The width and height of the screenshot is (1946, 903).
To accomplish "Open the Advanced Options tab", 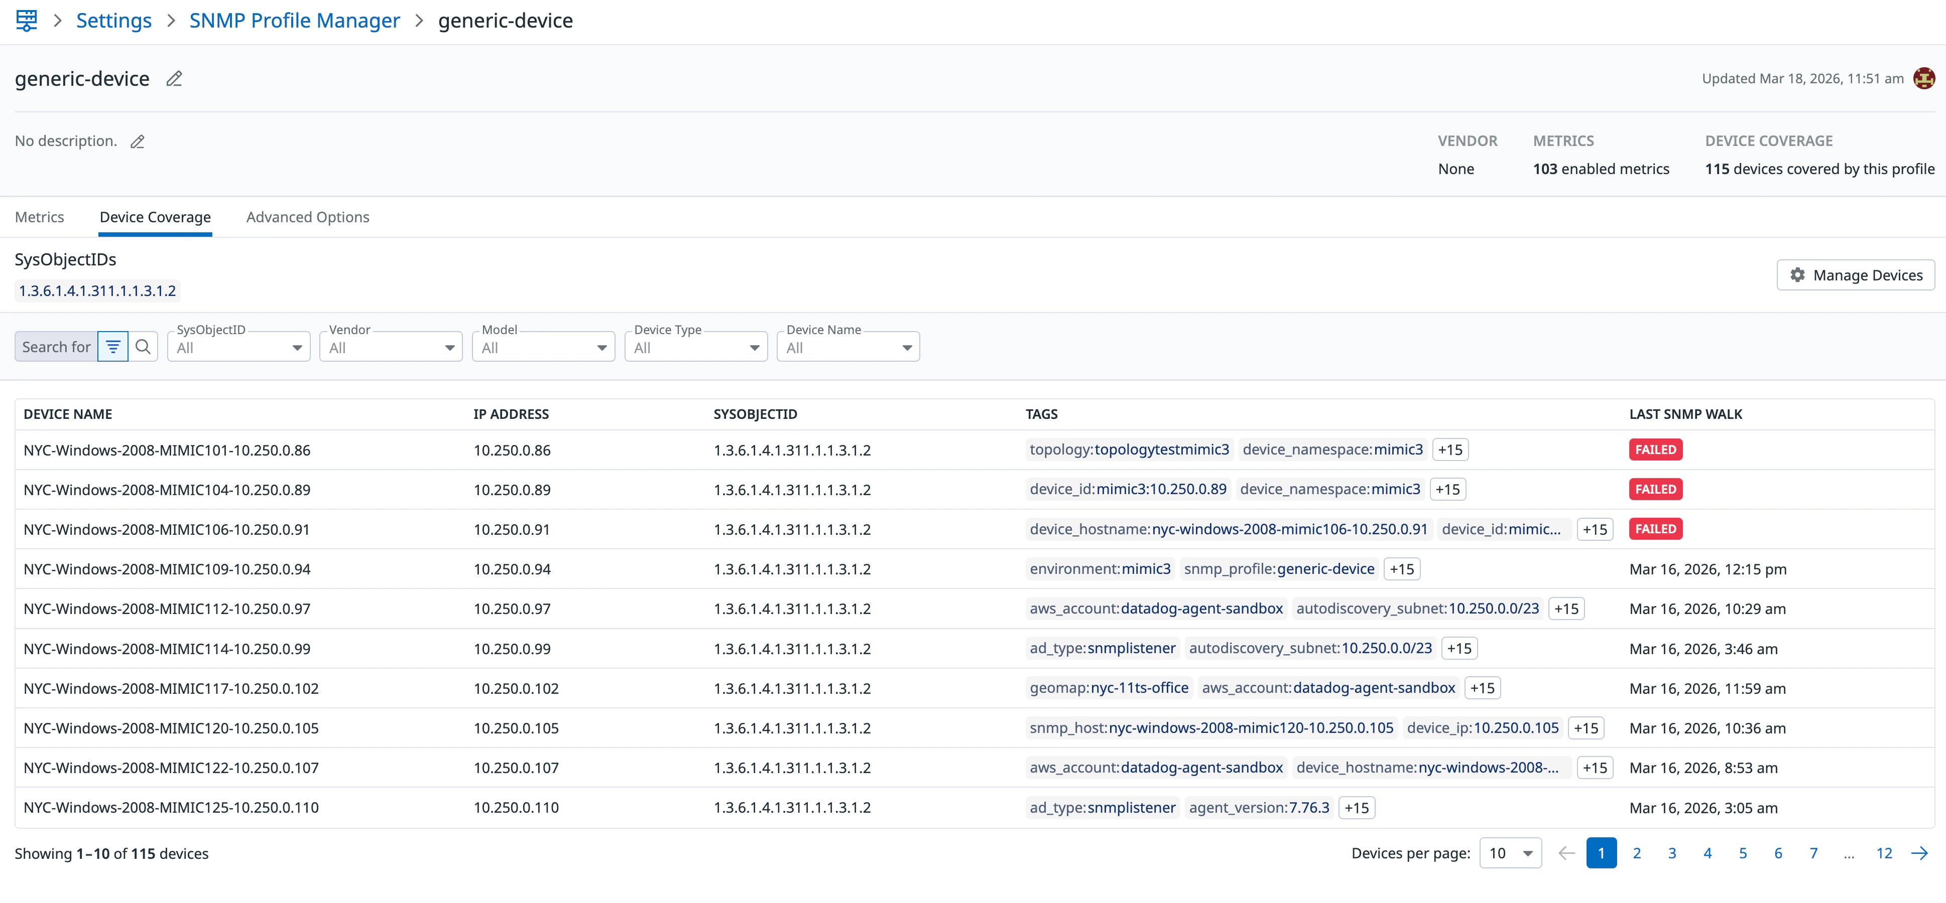I will click(x=307, y=217).
